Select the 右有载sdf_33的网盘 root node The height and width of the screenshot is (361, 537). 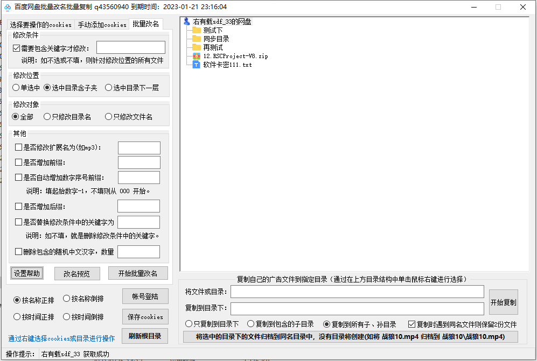tap(222, 22)
